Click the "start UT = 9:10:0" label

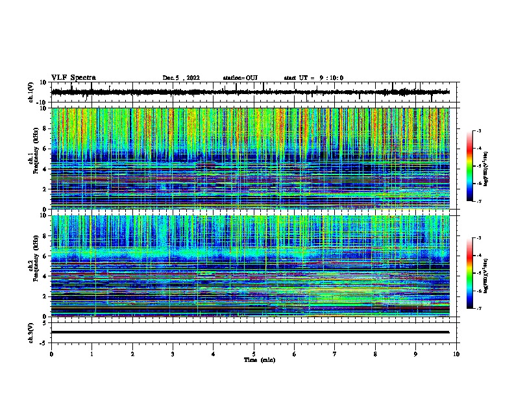313,78
